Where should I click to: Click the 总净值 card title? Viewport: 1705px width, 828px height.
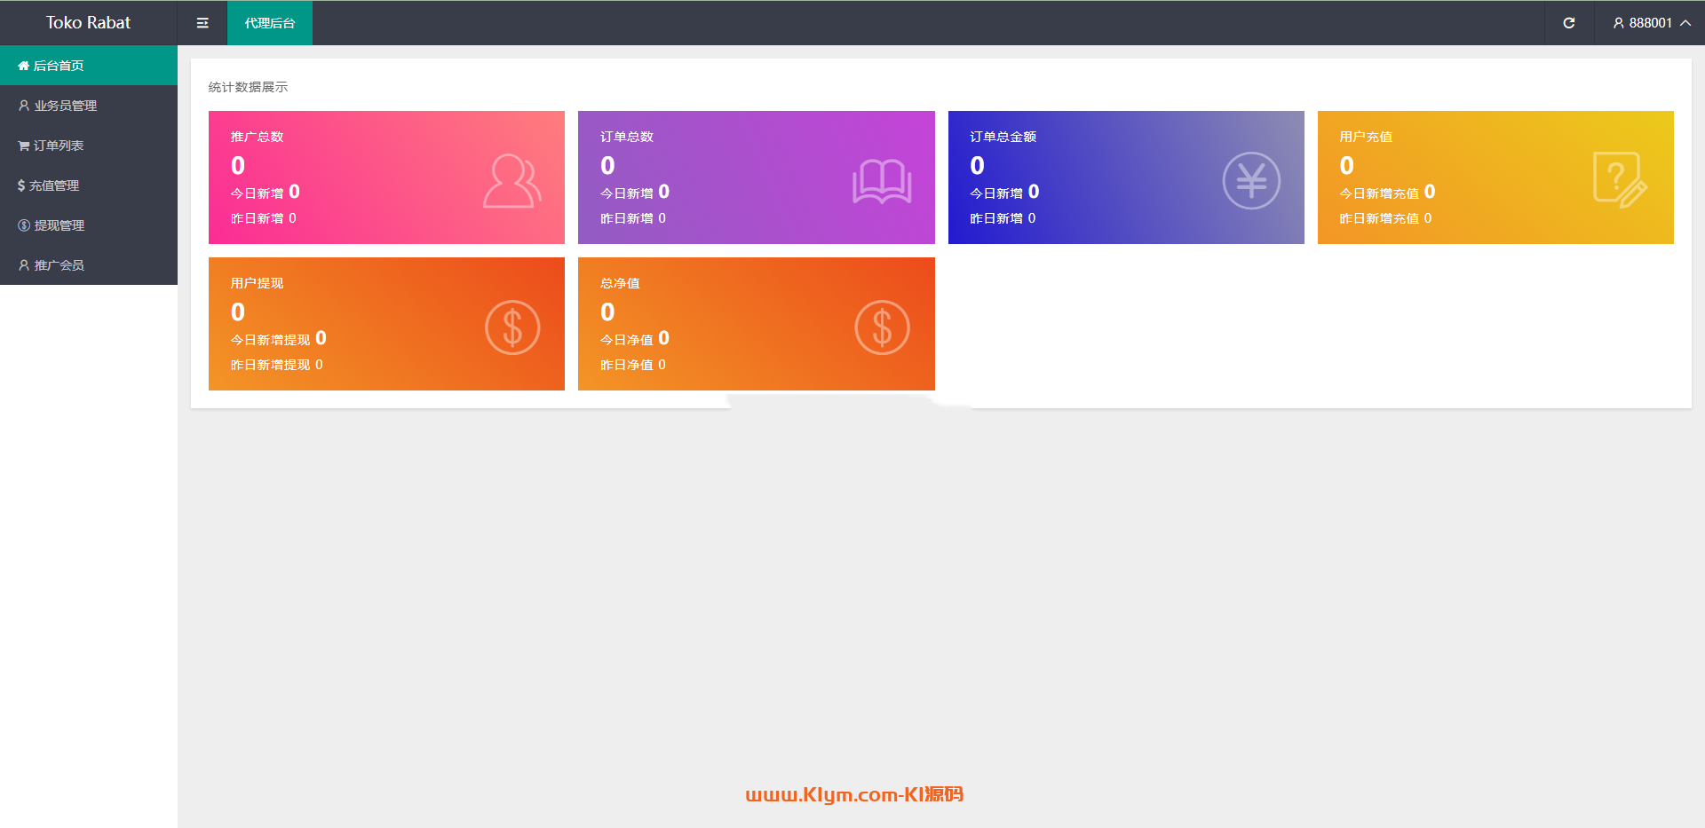[x=620, y=283]
